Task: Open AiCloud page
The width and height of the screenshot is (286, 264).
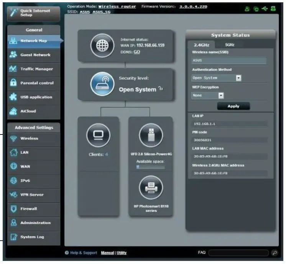Action: [x=34, y=111]
